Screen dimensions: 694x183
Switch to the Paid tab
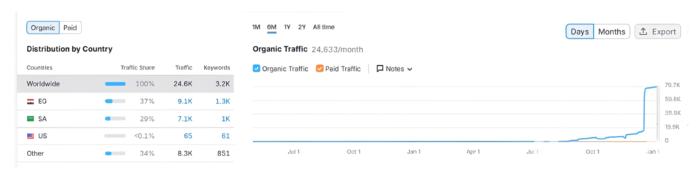click(x=70, y=28)
